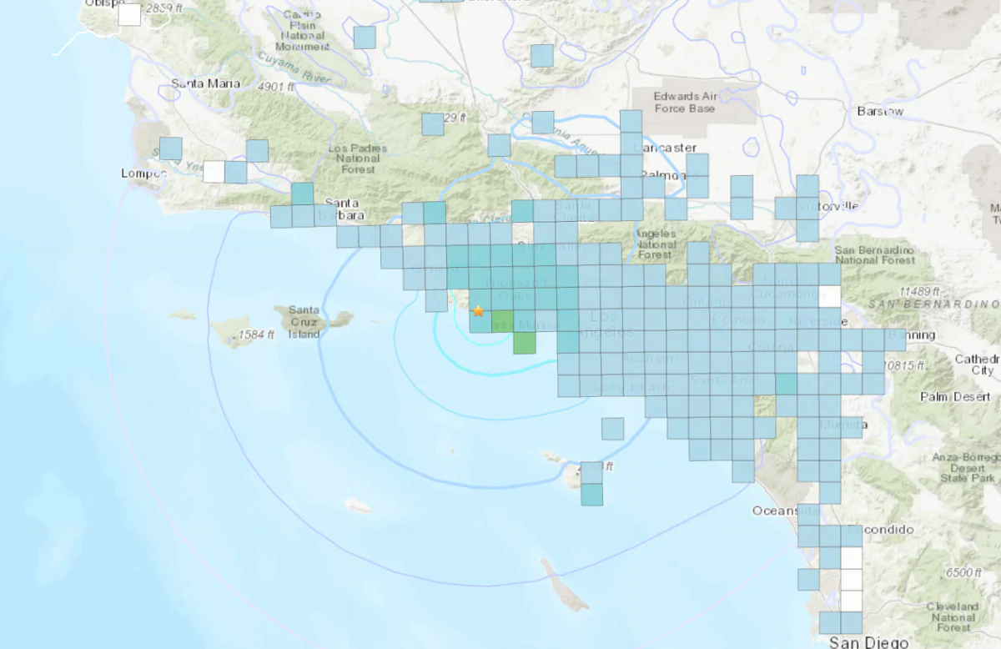
Task: Select the green intensity cell beside the star
Action: (x=502, y=321)
